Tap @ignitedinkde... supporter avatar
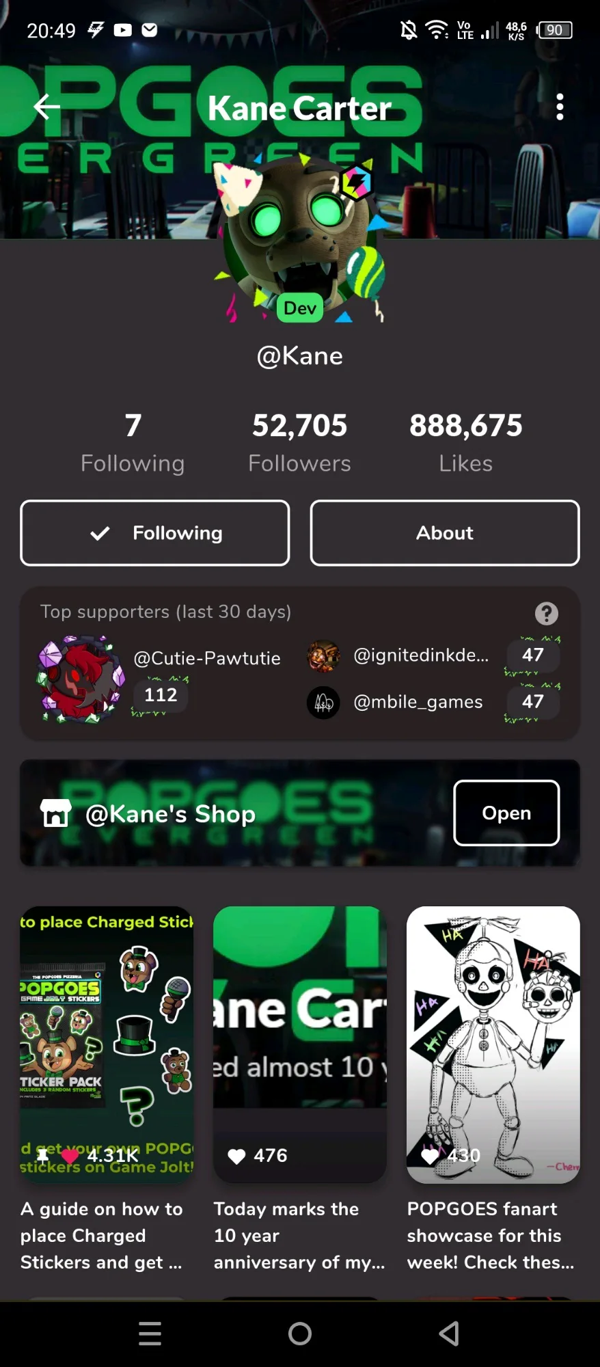Image resolution: width=600 pixels, height=1367 pixels. coord(323,656)
